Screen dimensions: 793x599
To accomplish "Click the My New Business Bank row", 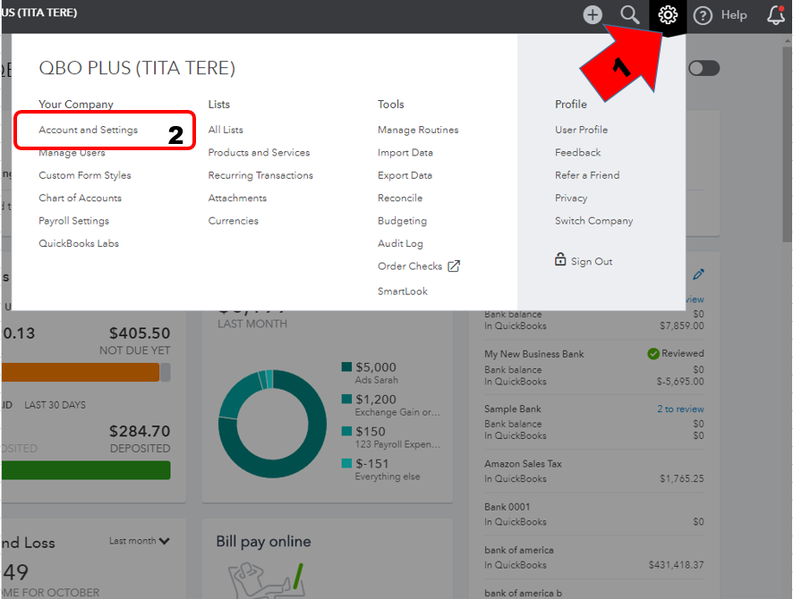I will tap(593, 367).
